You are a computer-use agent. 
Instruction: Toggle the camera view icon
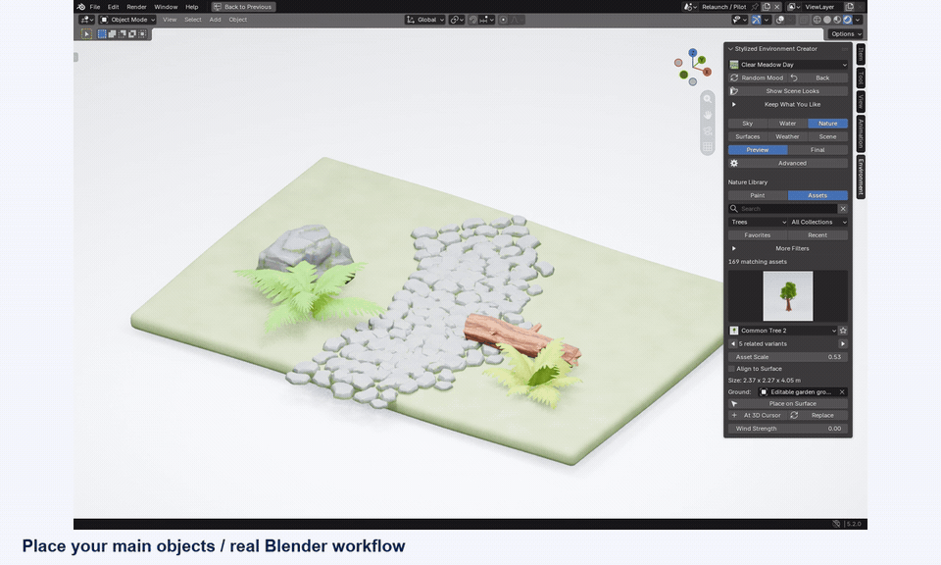[708, 130]
